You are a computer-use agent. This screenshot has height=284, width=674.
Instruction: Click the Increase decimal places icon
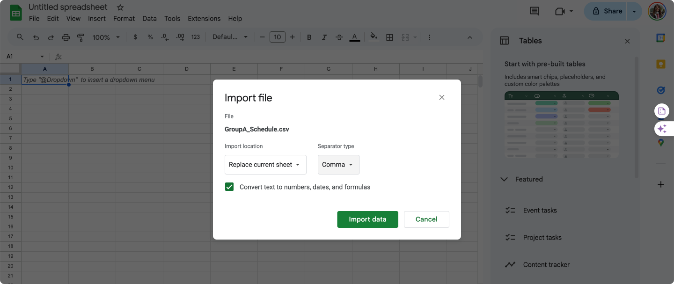point(180,37)
